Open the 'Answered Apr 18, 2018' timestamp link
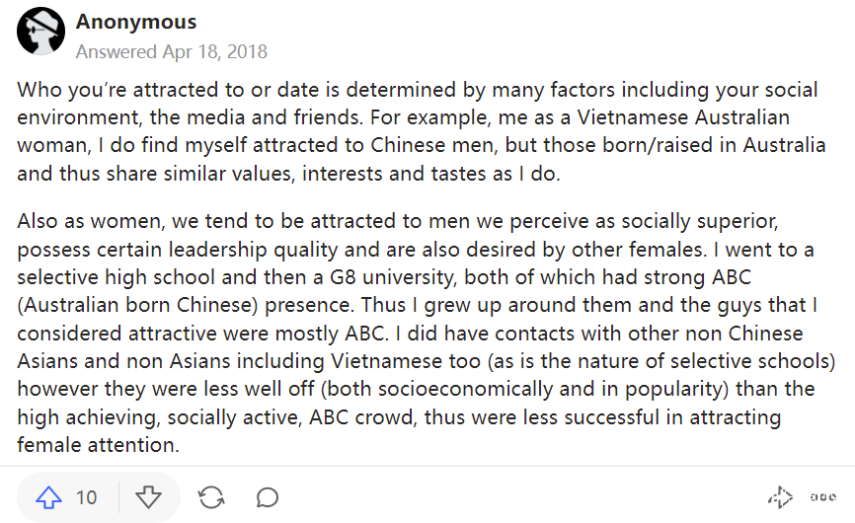The width and height of the screenshot is (855, 523). pos(172,51)
